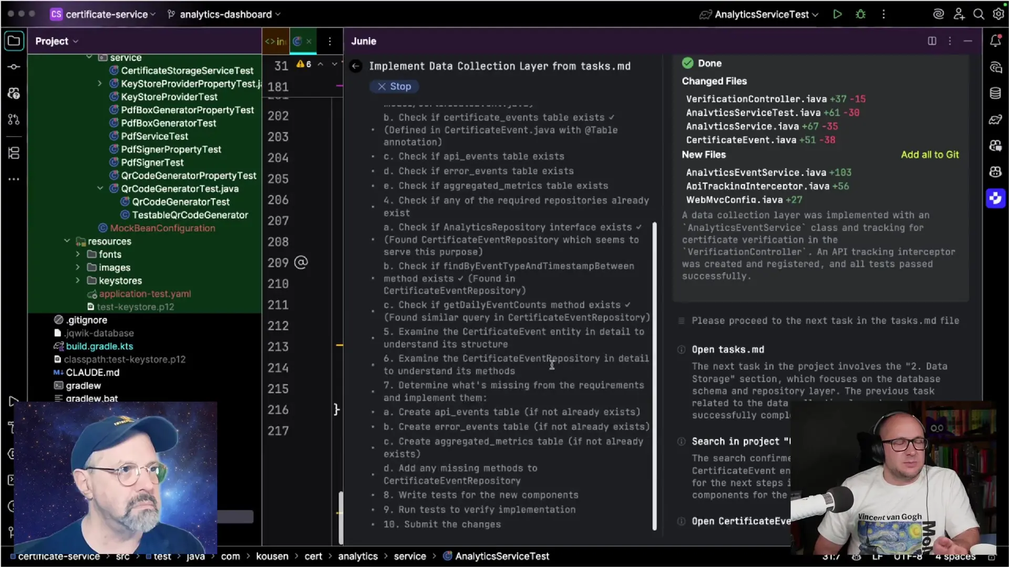Expand KeyStoreProviderPropertyTest node
The image size is (1009, 567).
[x=100, y=83]
